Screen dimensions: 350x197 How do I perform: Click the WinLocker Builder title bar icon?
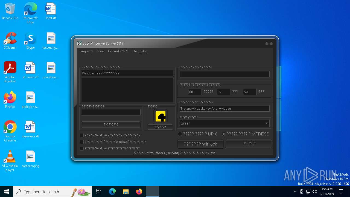79,43
